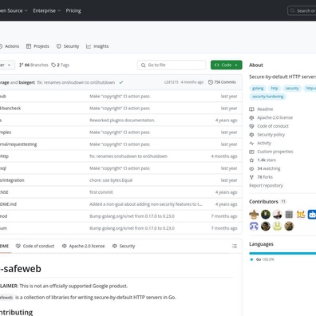This screenshot has width=316, height=316.
Task: Click the Languages bar
Action: (282, 254)
